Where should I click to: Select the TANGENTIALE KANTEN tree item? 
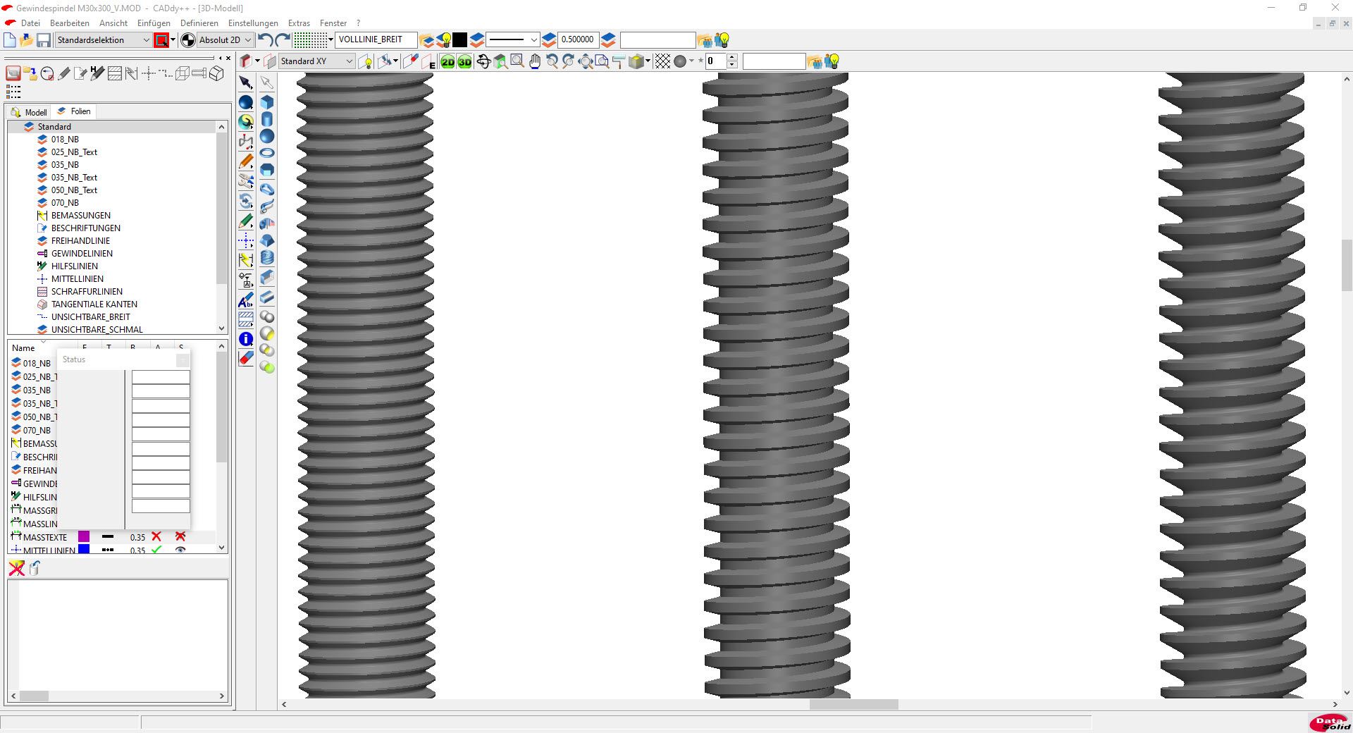coord(94,304)
